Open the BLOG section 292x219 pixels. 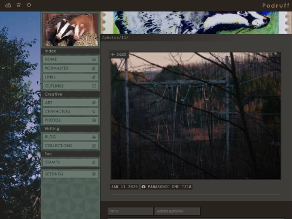pyautogui.click(x=70, y=137)
